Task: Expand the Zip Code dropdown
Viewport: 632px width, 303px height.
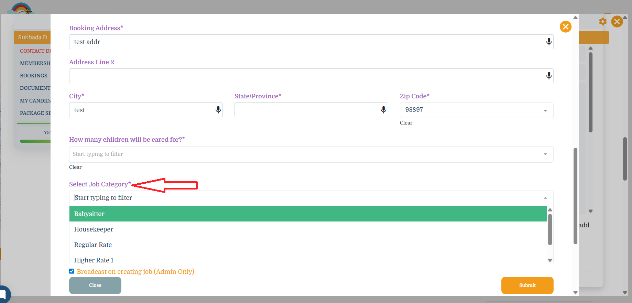Action: [545, 110]
